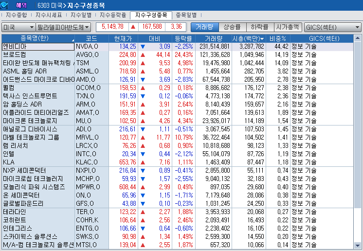Click the red up arrow in MRVL.O row

[x=143, y=138]
